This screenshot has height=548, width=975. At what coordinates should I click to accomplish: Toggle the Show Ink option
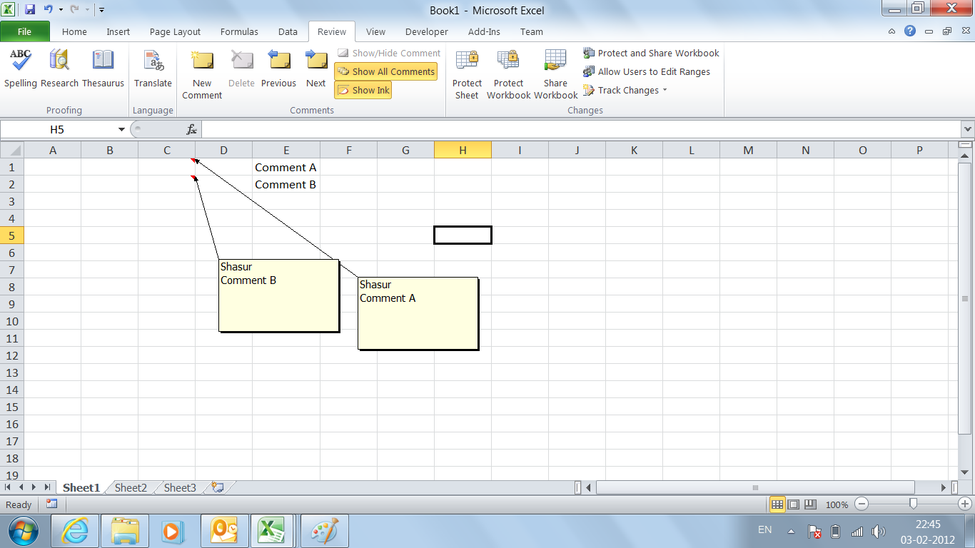[x=363, y=90]
